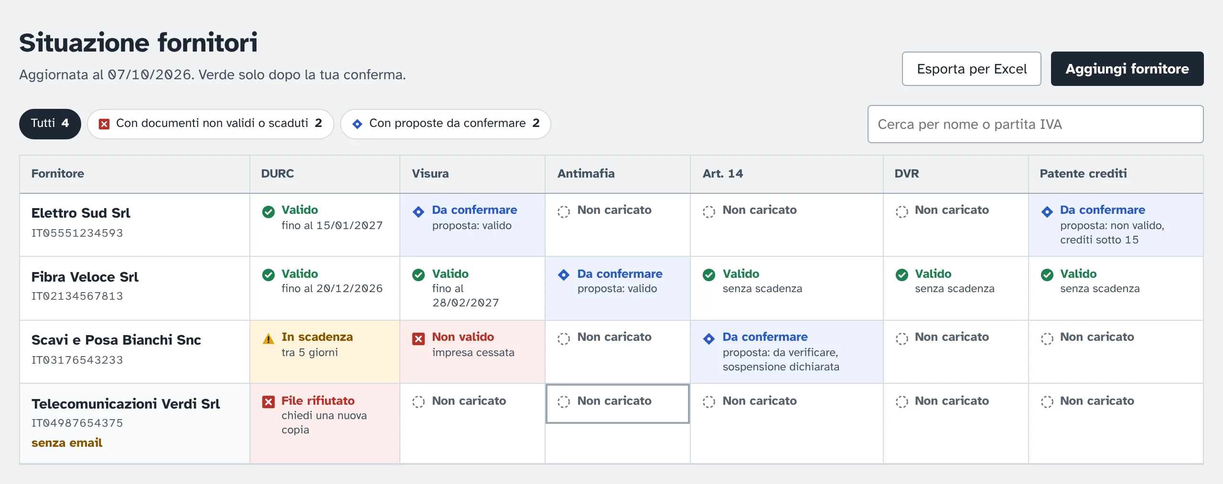Click the red X icon in Scavi e Posa Bianchi Visura cell

pos(418,339)
